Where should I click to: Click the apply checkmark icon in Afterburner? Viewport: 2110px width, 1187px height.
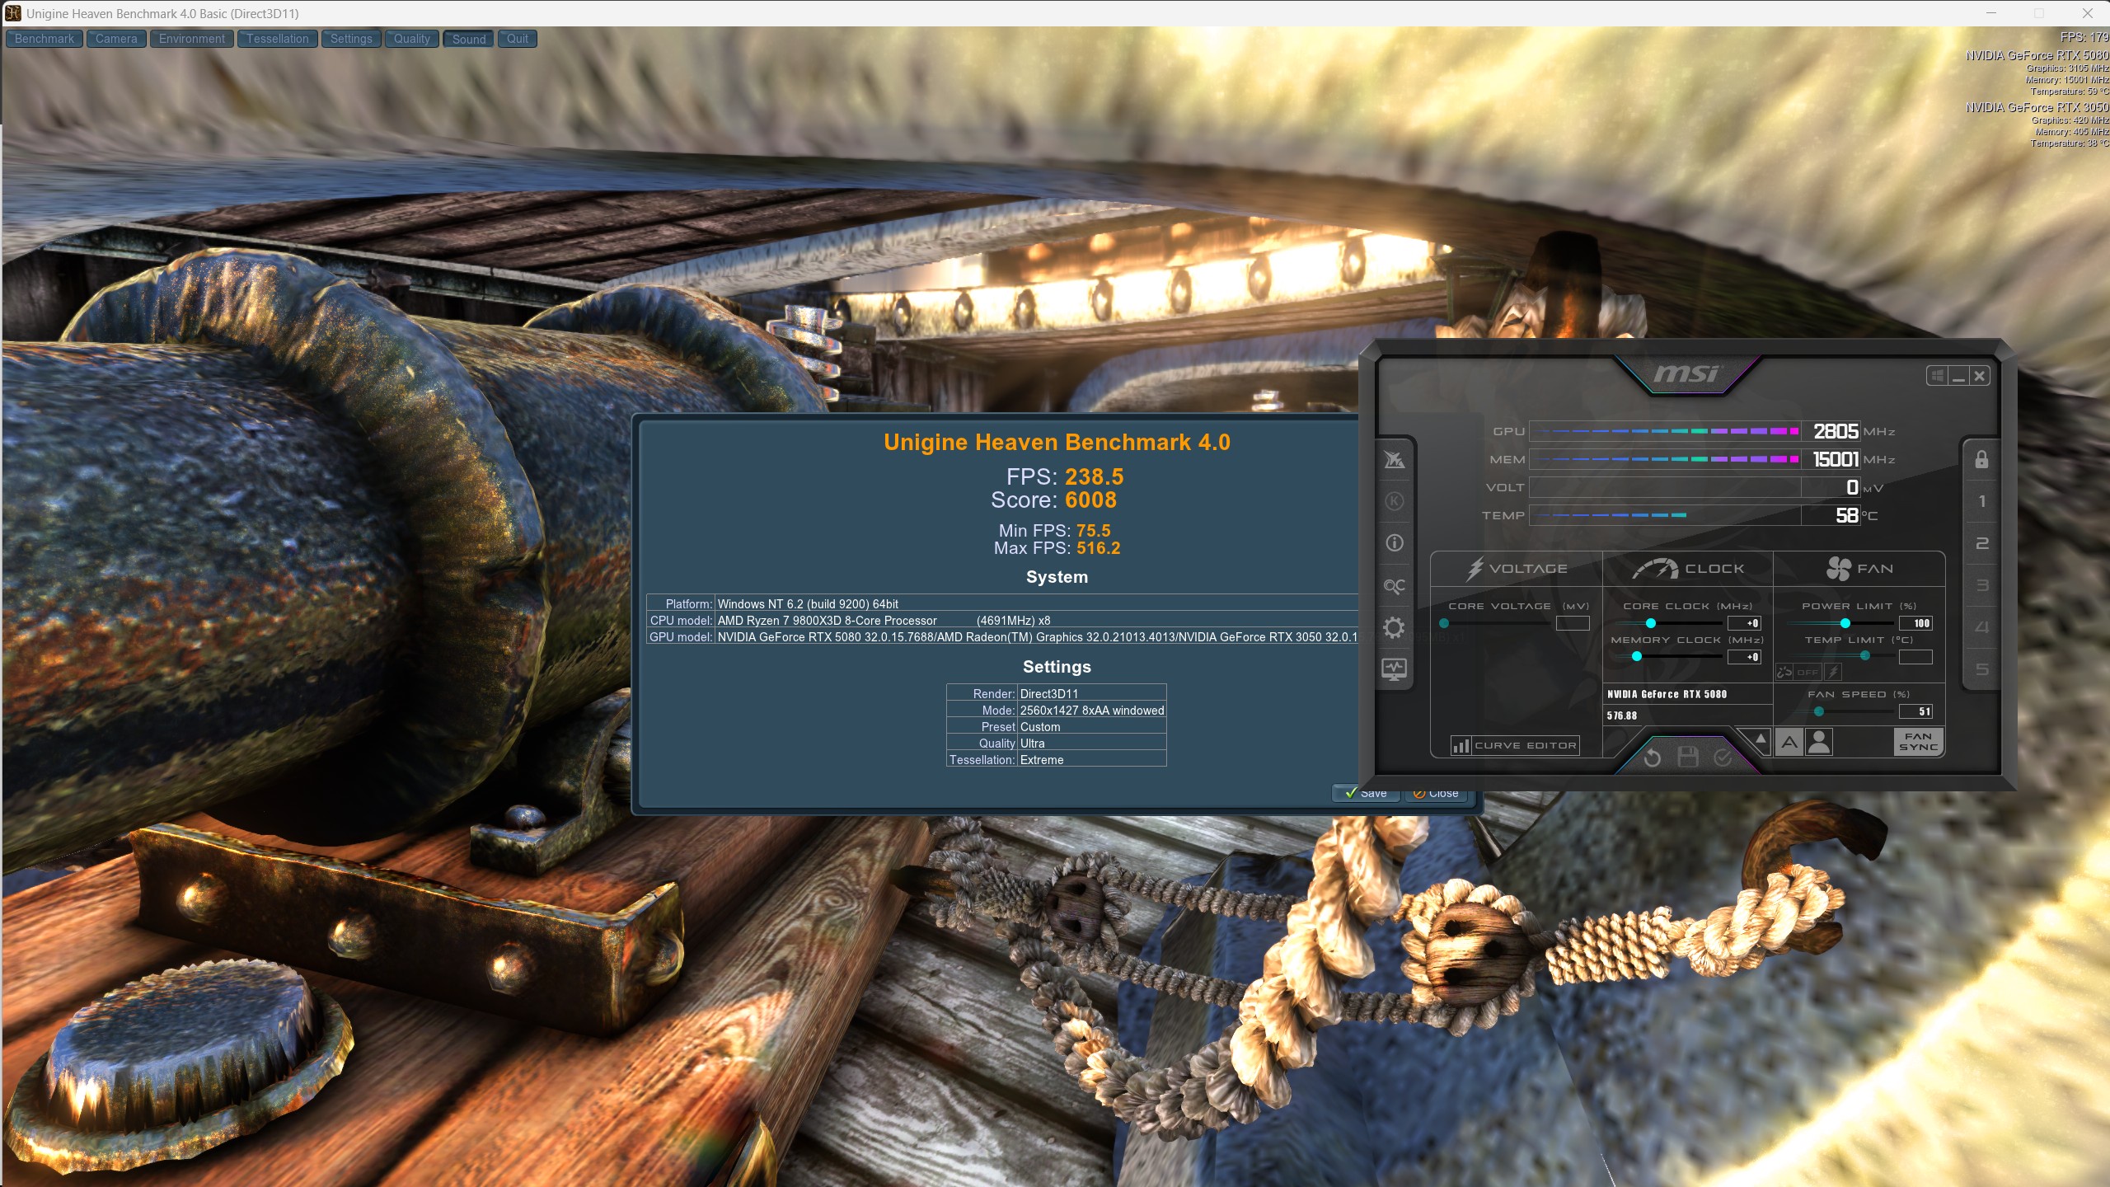pyautogui.click(x=1723, y=758)
